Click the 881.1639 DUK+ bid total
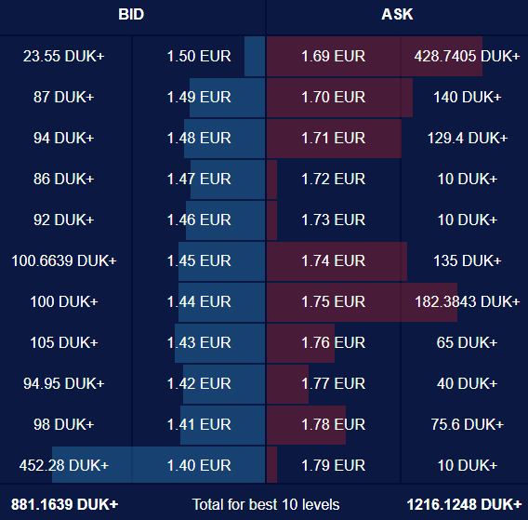 pyautogui.click(x=65, y=505)
